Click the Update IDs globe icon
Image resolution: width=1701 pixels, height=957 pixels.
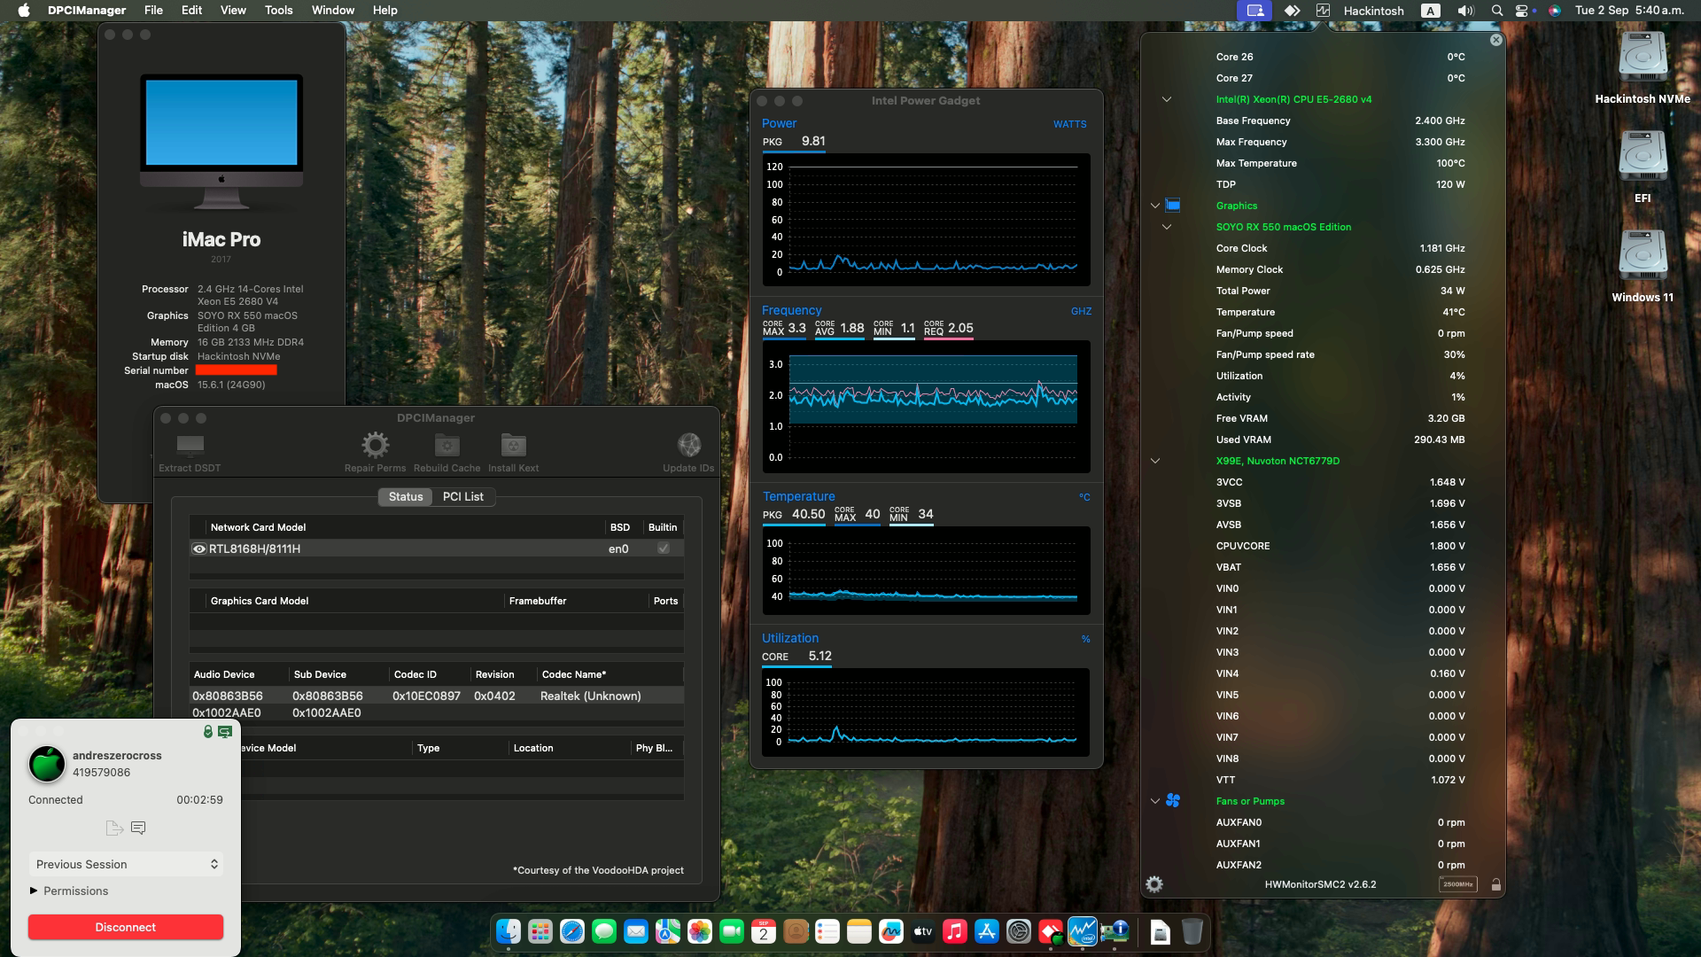688,445
